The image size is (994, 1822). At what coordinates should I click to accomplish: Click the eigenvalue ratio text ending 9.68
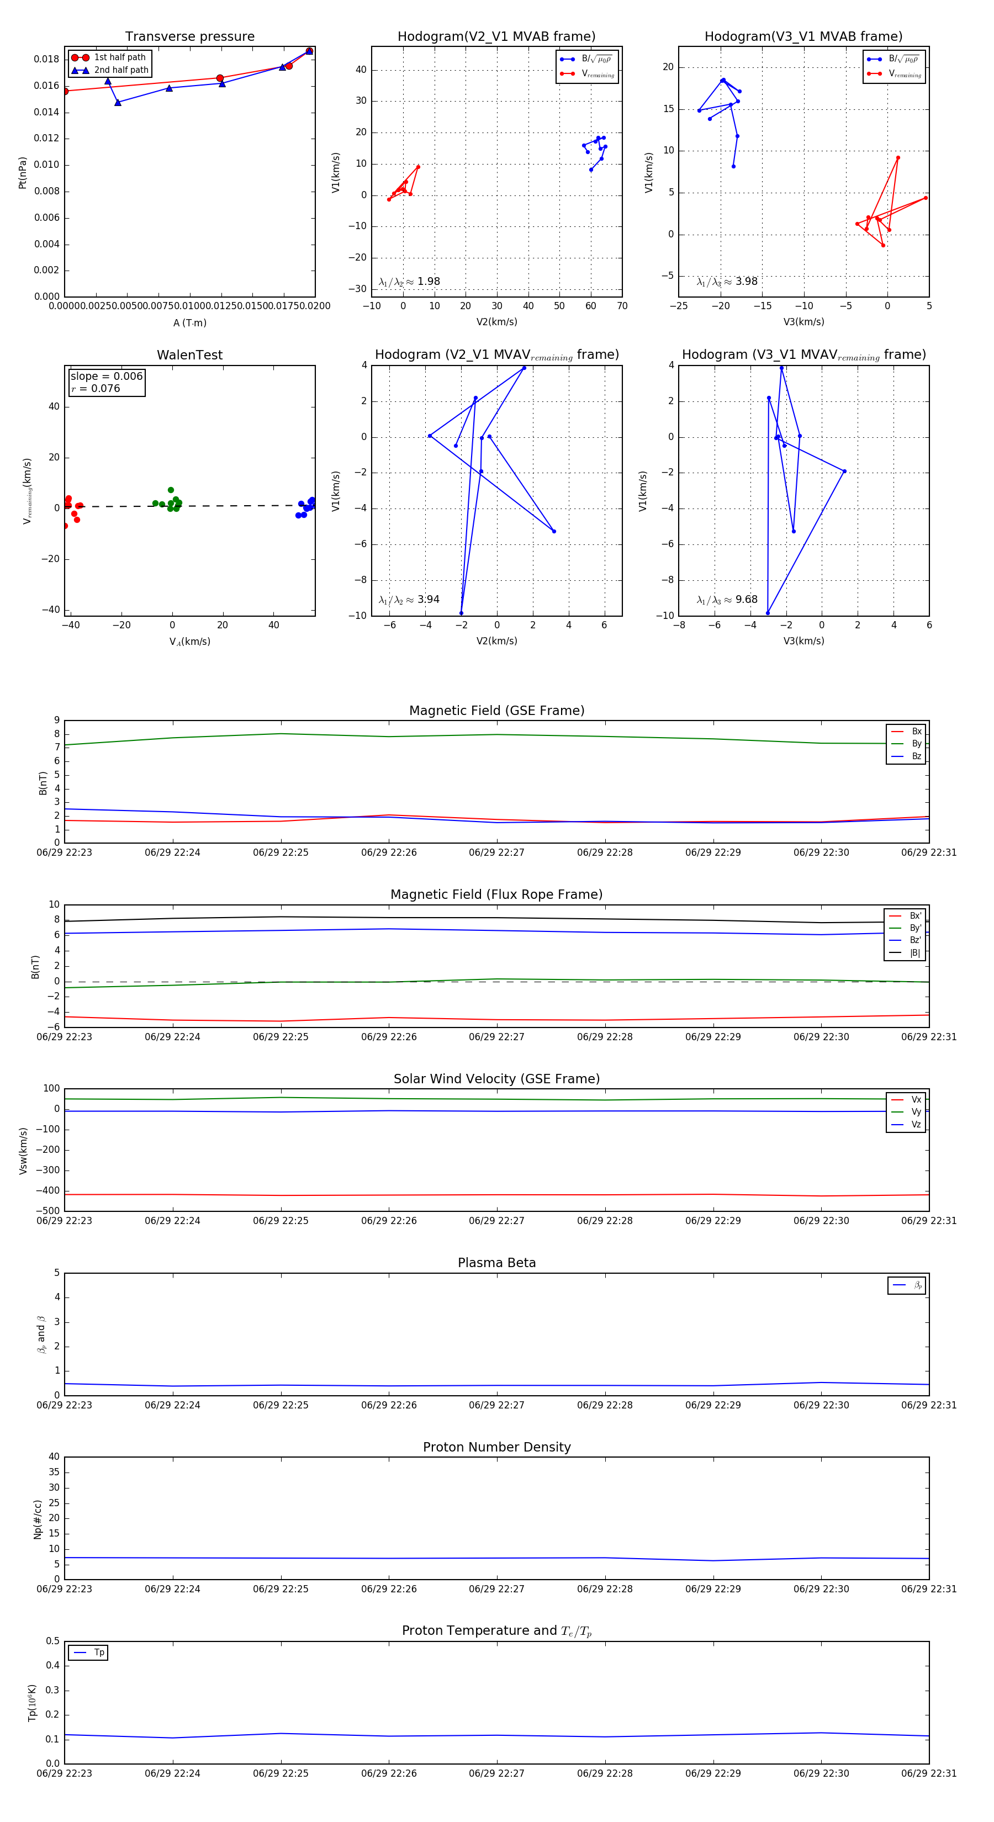click(x=727, y=600)
